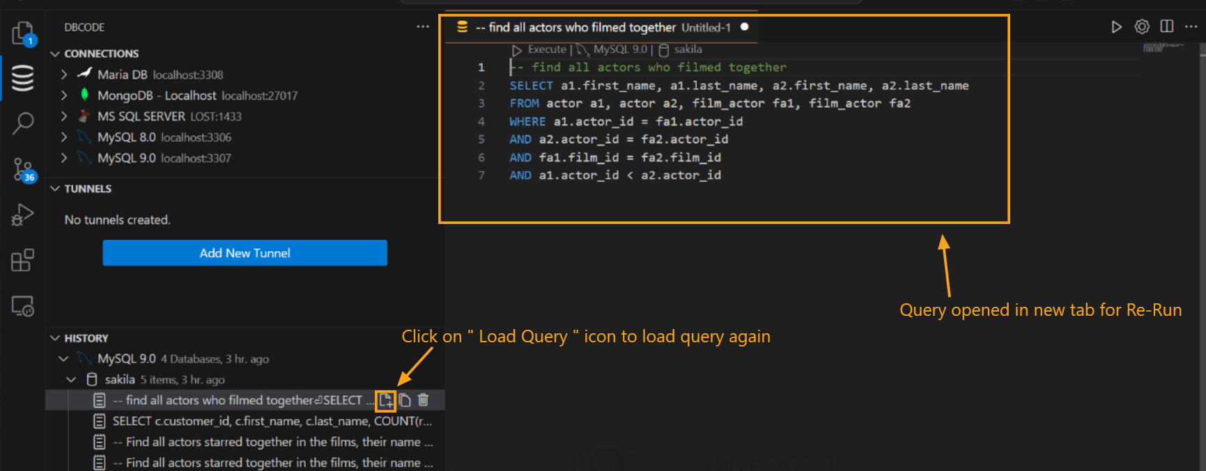The width and height of the screenshot is (1206, 471).
Task: Expand the Maria DB connection
Action: tap(64, 74)
